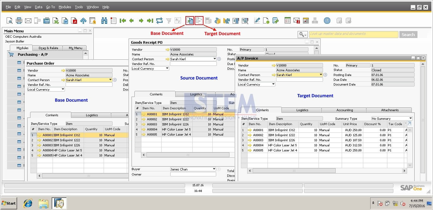Open the taskbar file explorer folder icon

43,203
